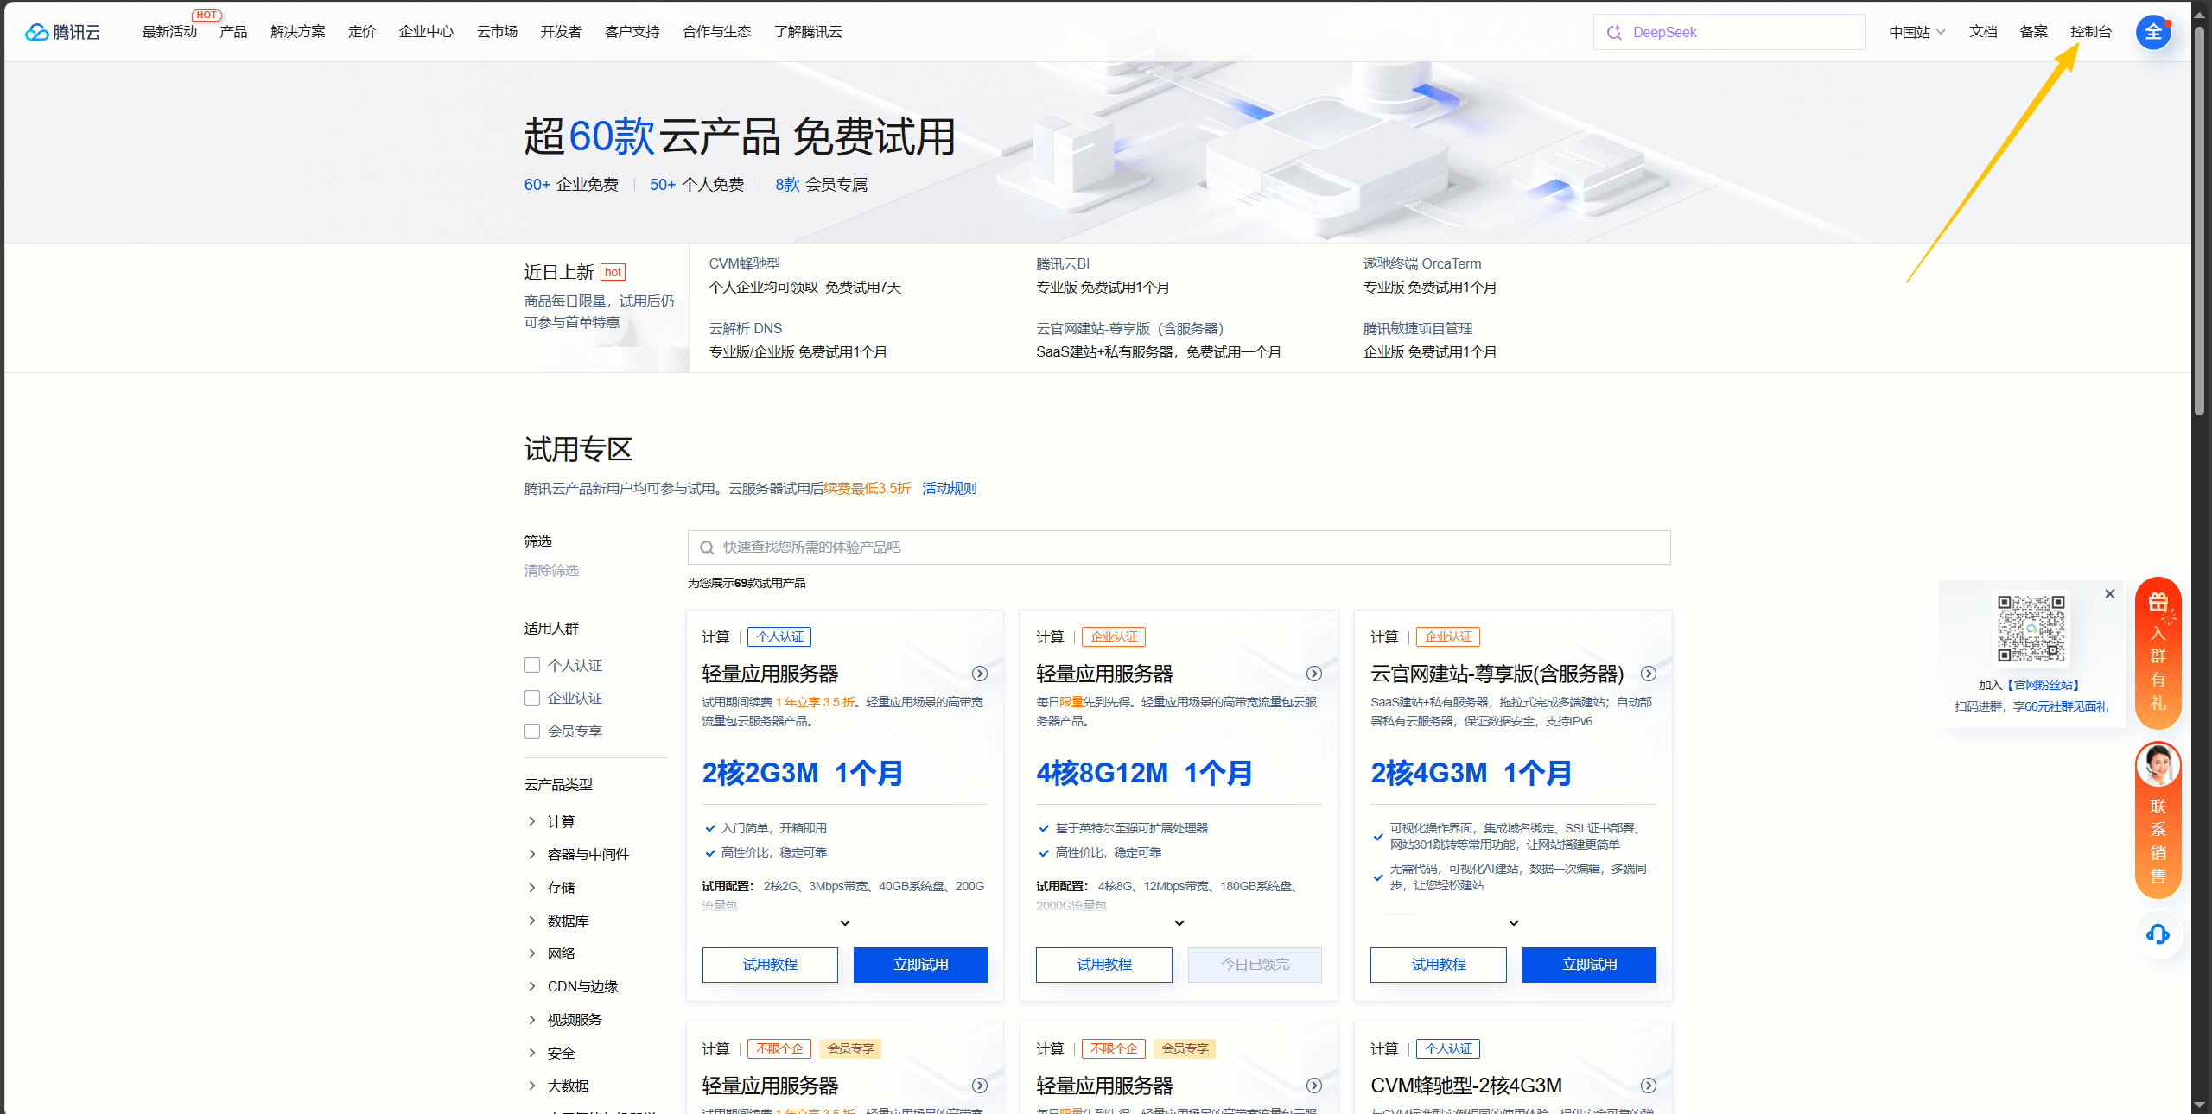Image resolution: width=2212 pixels, height=1114 pixels.
Task: Close the 官网粉丝站 QR code popup
Action: (2109, 594)
